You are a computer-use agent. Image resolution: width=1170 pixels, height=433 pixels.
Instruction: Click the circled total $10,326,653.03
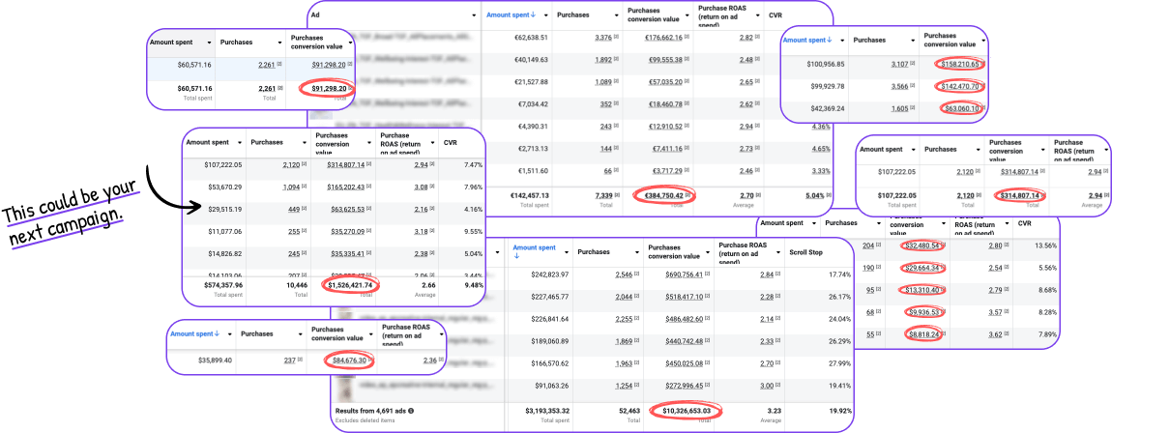(x=693, y=411)
